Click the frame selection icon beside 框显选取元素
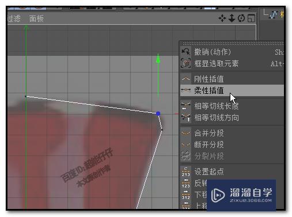 click(185, 63)
